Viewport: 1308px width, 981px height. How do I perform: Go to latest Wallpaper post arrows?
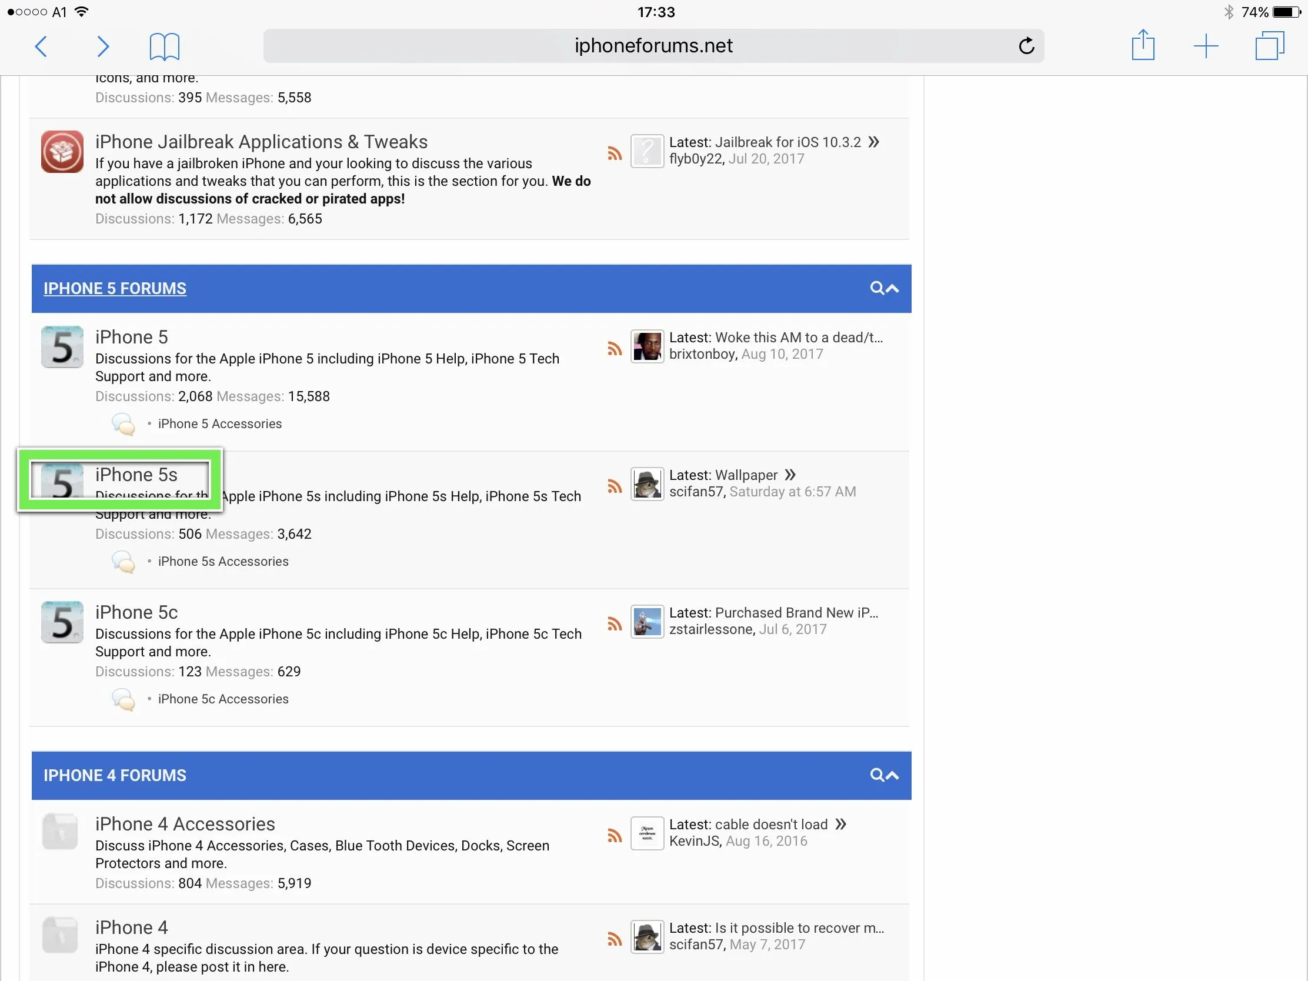click(x=790, y=475)
